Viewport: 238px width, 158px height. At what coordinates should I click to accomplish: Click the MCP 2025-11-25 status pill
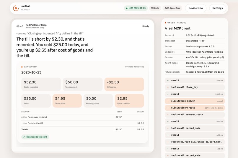coord(136,8)
